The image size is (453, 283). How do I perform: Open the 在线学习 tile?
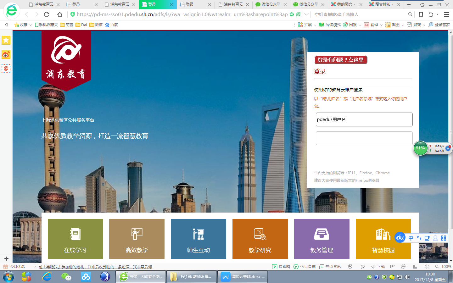(75, 239)
